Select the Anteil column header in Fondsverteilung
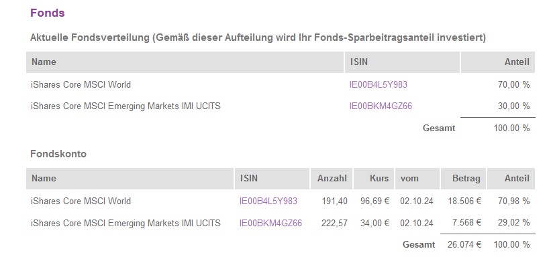549x259 pixels. pos(498,62)
